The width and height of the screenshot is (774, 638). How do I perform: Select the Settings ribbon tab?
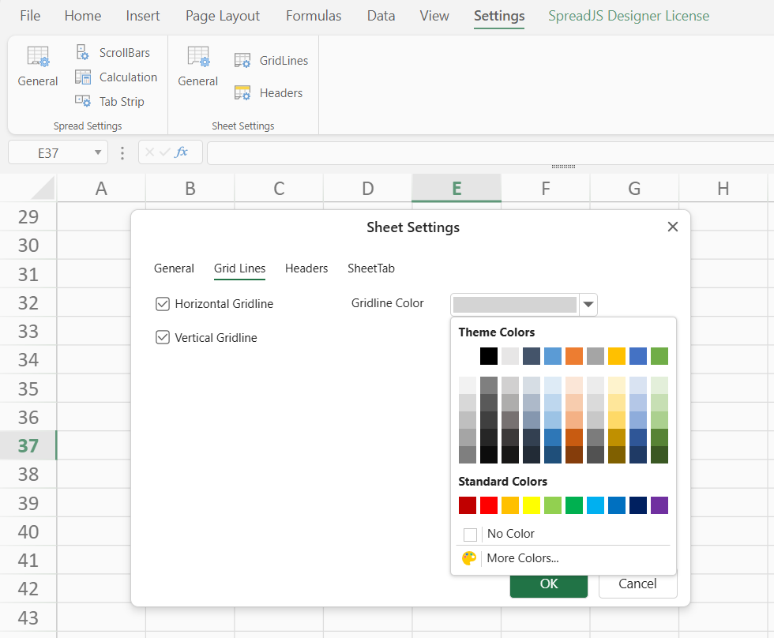click(499, 17)
